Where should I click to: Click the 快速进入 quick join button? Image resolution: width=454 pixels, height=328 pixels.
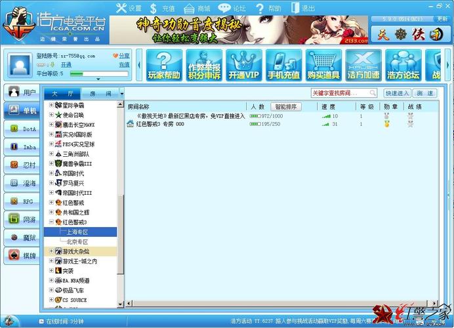398,94
